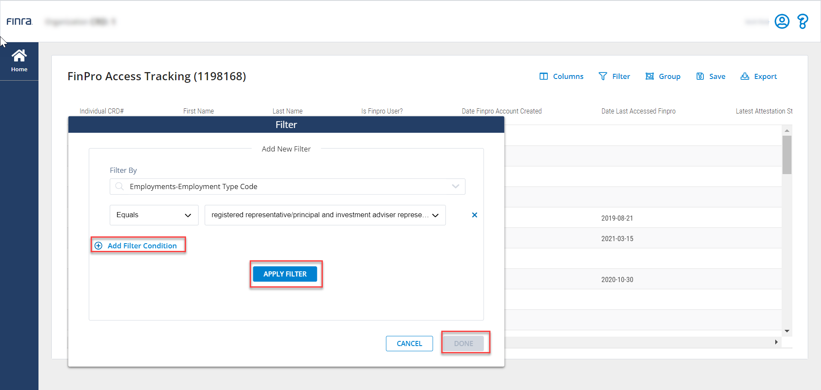Save the current view
Image resolution: width=821 pixels, height=390 pixels.
point(711,76)
